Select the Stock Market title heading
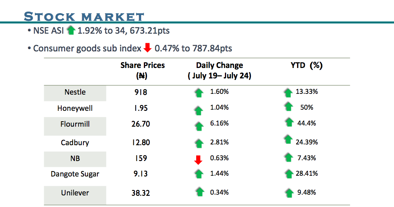 [x=84, y=17]
